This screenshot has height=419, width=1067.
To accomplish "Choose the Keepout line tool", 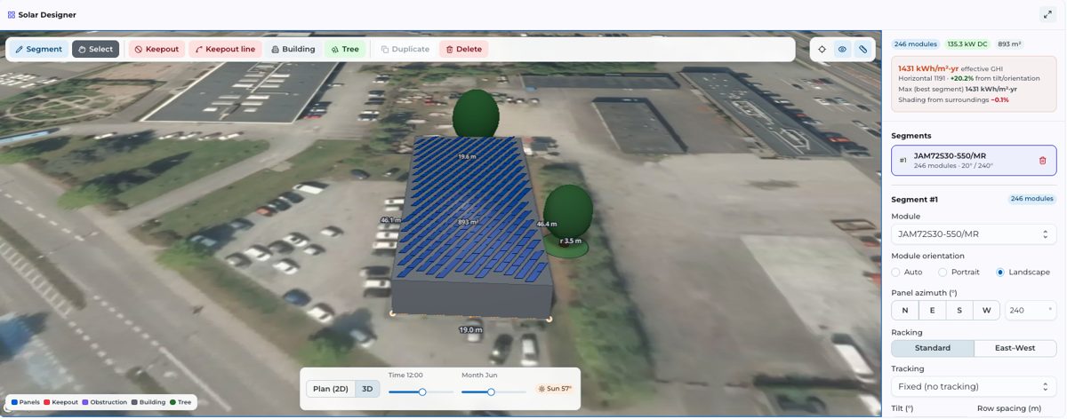I will (225, 50).
